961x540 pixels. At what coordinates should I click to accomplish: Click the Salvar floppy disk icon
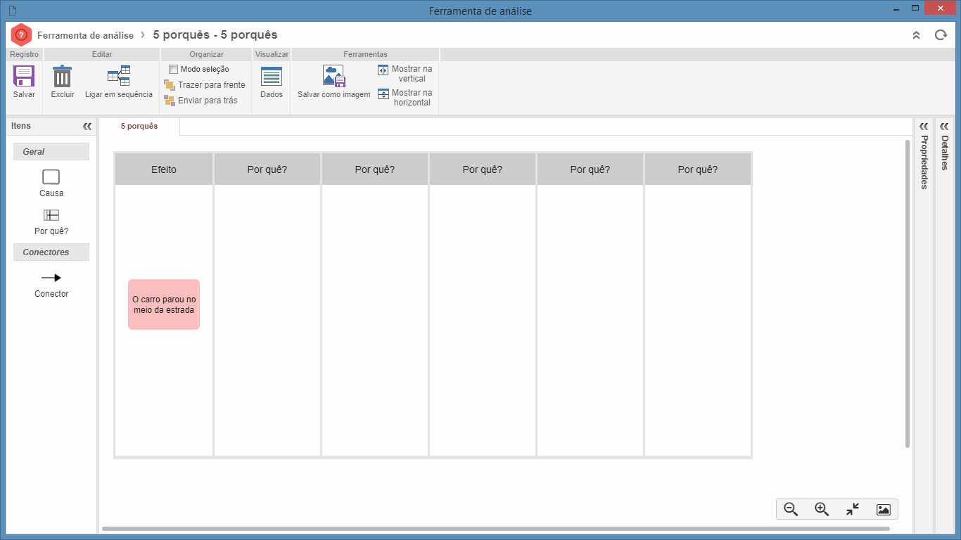[x=24, y=76]
